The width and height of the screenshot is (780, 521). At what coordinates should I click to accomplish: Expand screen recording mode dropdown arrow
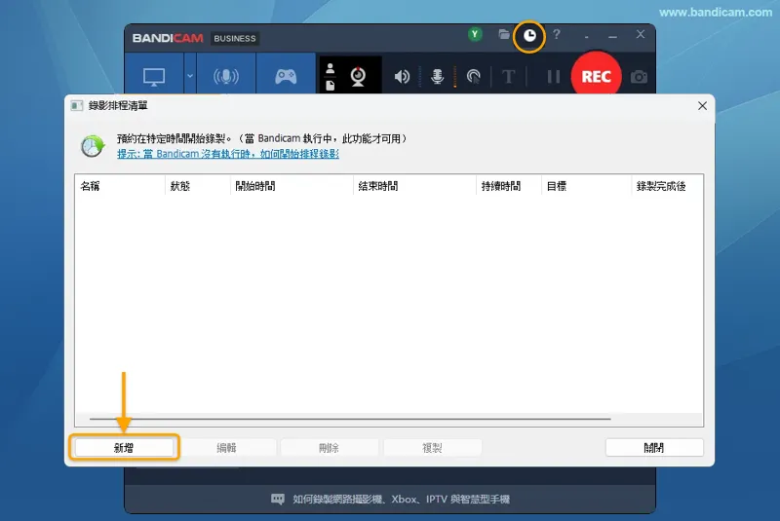click(190, 76)
